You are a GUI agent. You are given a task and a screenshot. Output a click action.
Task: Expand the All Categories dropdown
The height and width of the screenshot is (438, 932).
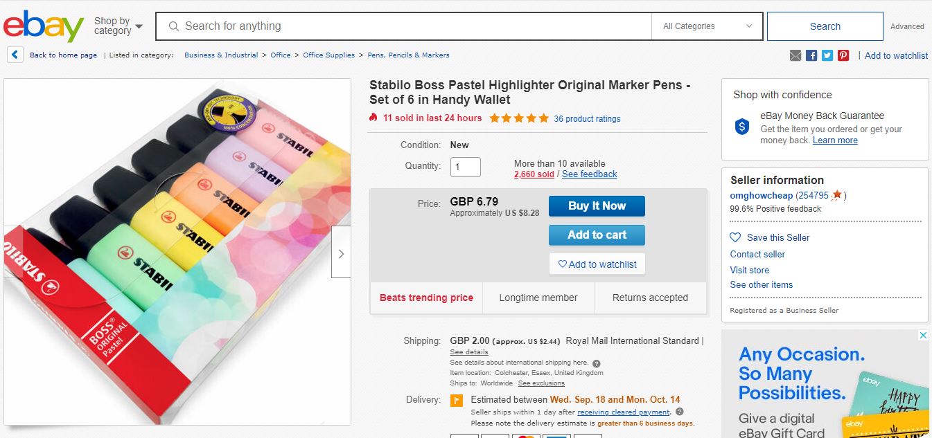(707, 26)
